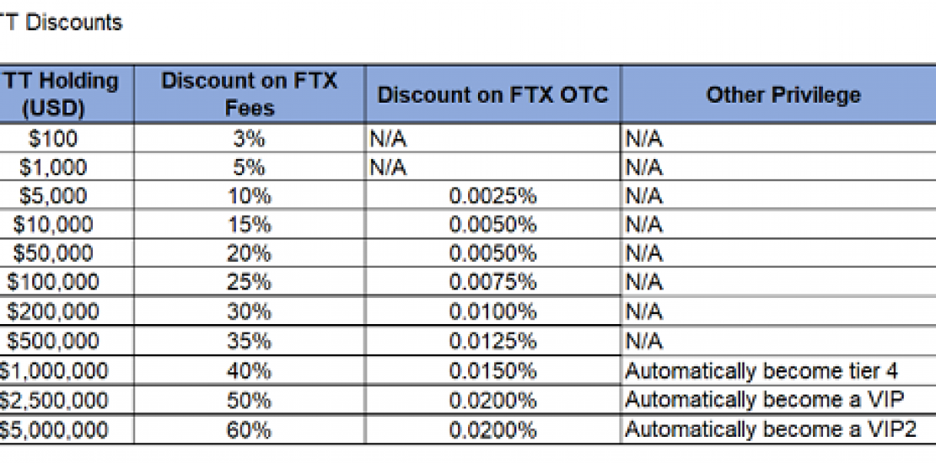The width and height of the screenshot is (936, 463).
Task: Click the 0.0125% OTC discount cell
Action: [492, 341]
